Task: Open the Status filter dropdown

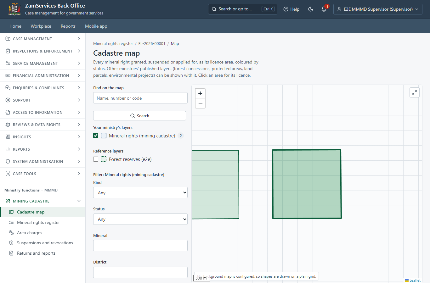Action: [140, 219]
